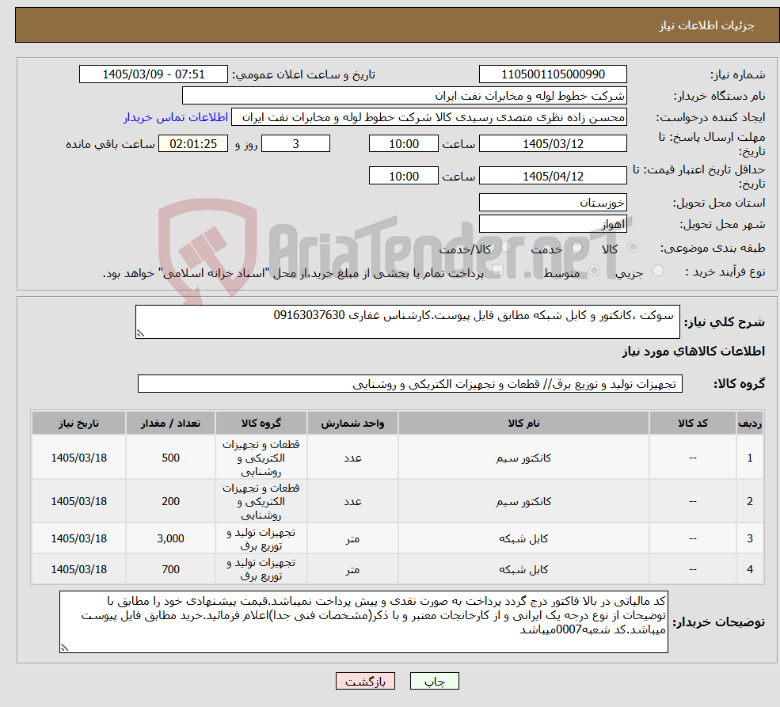Click the need number field 1105001105000990

(553, 74)
